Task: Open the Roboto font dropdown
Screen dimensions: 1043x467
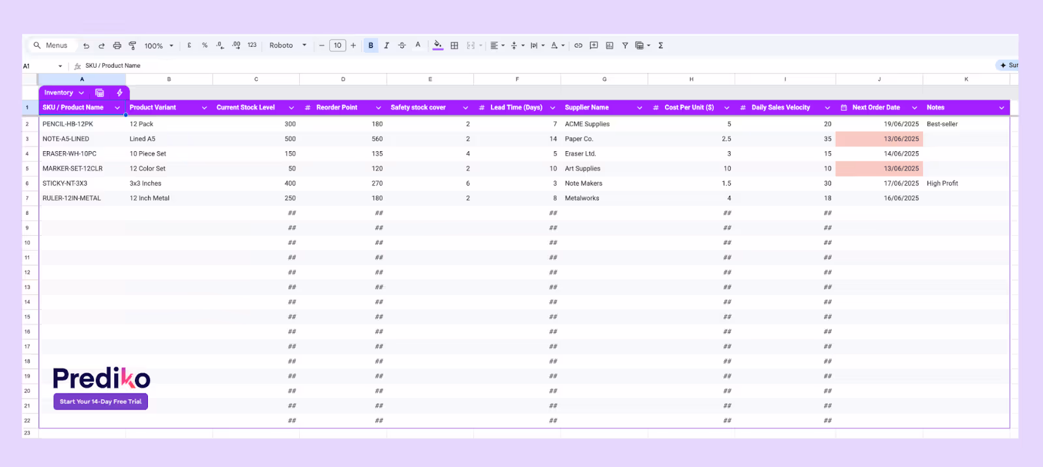Action: [x=287, y=46]
